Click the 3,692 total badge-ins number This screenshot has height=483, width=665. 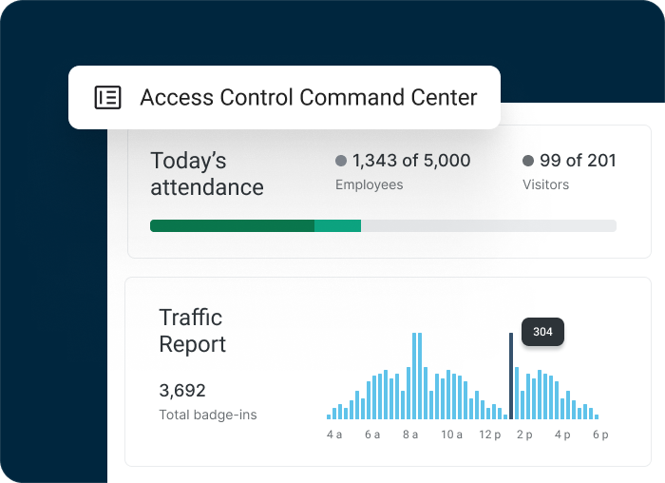[x=182, y=391]
